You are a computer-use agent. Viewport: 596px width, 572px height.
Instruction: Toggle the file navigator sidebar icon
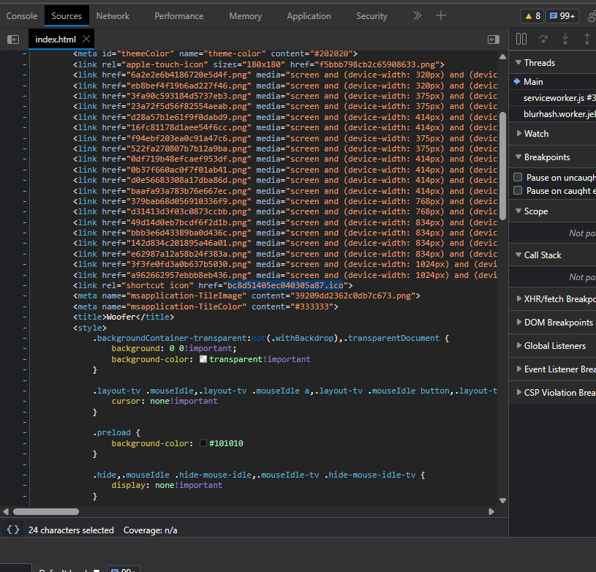tap(13, 39)
